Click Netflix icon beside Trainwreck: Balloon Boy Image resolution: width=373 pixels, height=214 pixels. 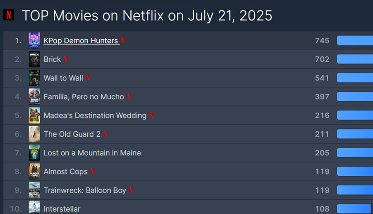(x=131, y=190)
